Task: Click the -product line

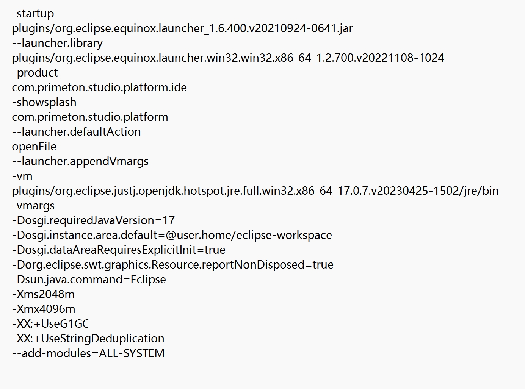Action: pos(35,73)
